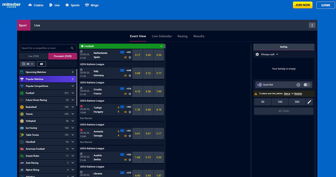Click the Table Tennis paddle icon
The image size is (336, 177).
(x=22, y=135)
